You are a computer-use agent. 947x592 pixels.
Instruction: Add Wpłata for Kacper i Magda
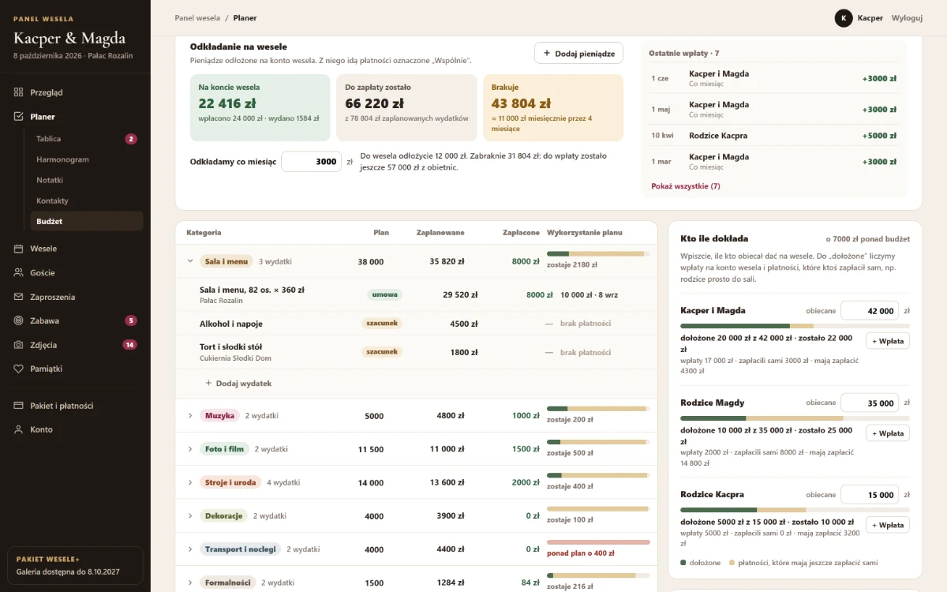tap(887, 341)
